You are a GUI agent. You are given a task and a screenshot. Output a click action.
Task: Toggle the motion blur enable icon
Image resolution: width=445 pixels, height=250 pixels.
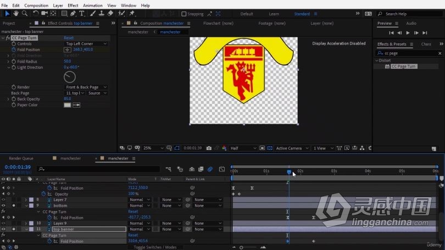point(210,169)
